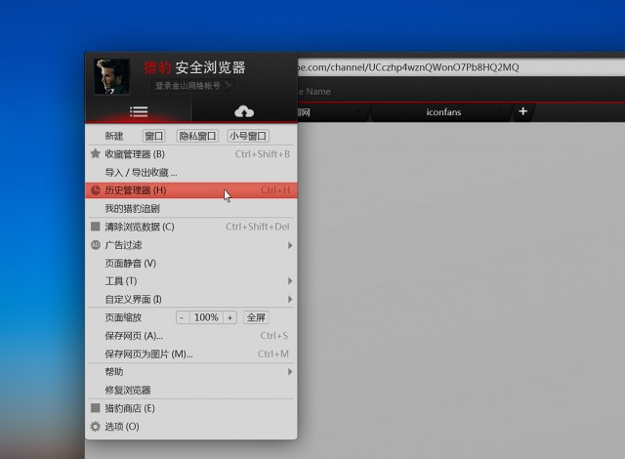This screenshot has width=625, height=459.
Task: Click the 窗口 new window button
Action: (x=153, y=136)
